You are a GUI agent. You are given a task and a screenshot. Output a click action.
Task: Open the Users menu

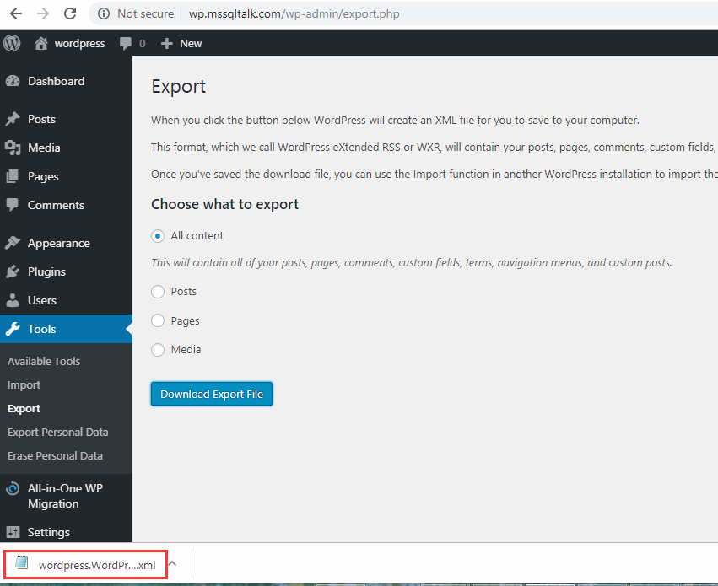tap(42, 300)
